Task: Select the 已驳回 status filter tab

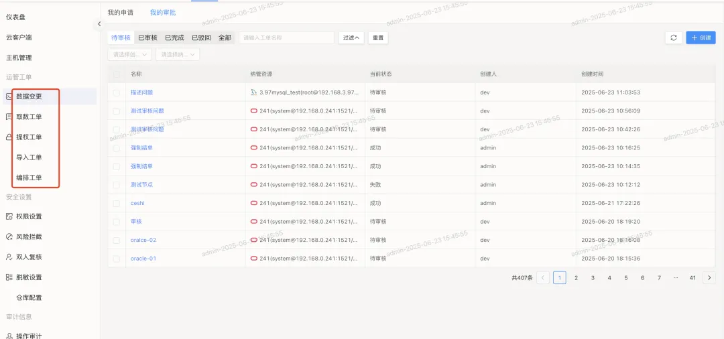Action: coord(201,38)
